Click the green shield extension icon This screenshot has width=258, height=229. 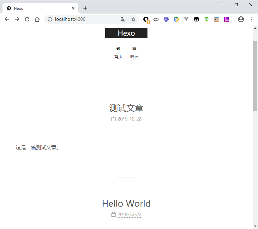click(x=207, y=19)
